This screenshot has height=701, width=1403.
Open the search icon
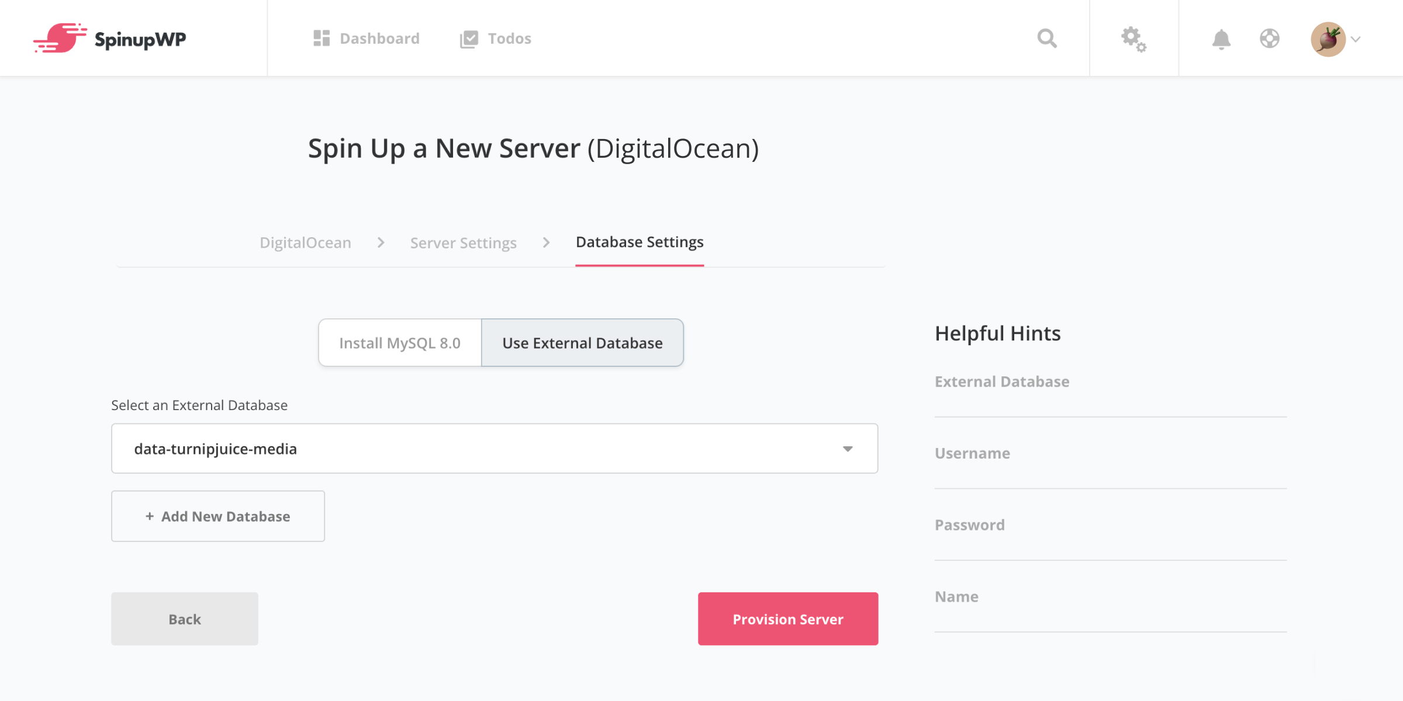point(1047,39)
